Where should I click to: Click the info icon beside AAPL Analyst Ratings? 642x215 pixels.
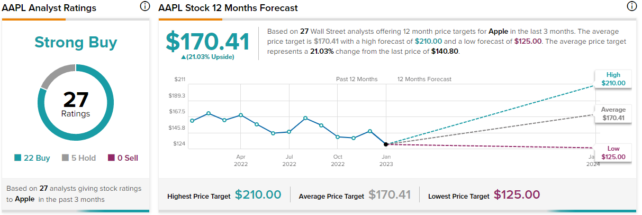pos(144,7)
